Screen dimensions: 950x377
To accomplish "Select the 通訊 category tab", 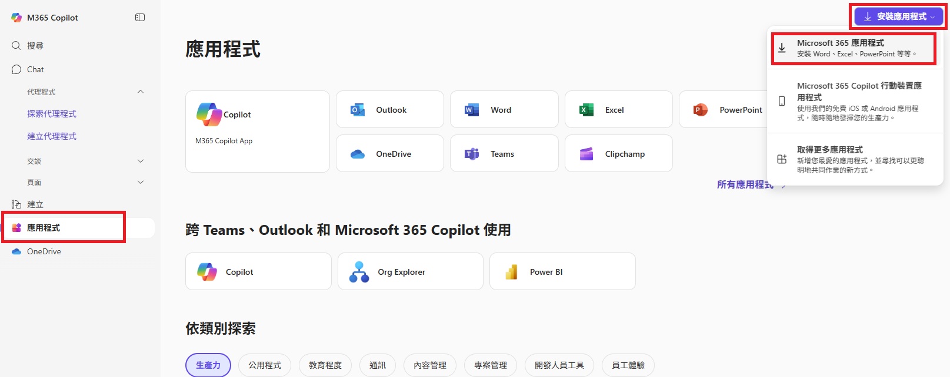I will 378,365.
